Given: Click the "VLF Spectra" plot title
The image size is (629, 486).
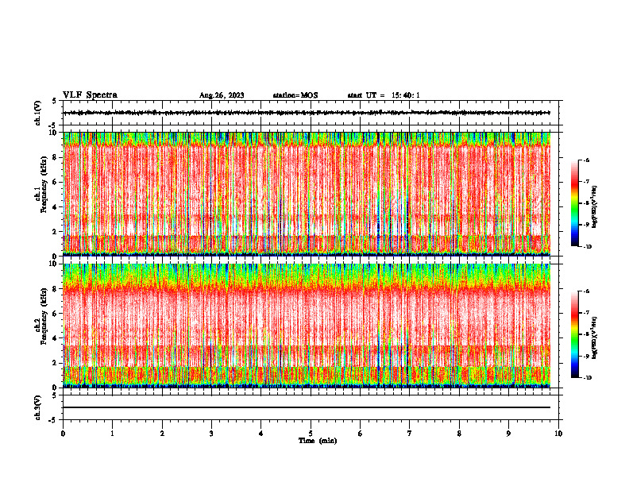Looking at the screenshot, I should (90, 95).
